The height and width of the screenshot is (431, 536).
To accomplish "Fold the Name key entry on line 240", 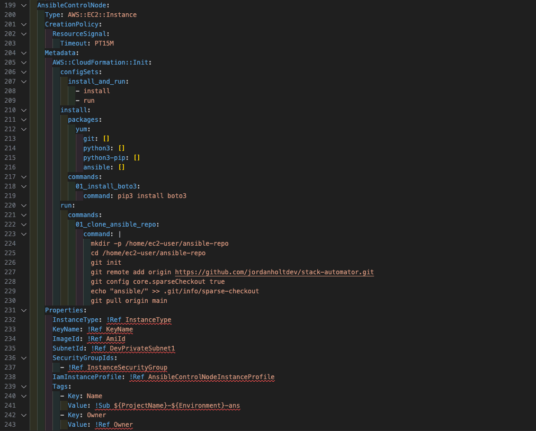I will tap(24, 396).
